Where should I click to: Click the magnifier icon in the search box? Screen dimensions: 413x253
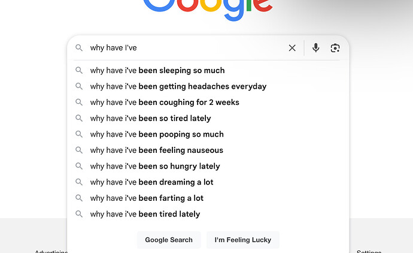79,48
